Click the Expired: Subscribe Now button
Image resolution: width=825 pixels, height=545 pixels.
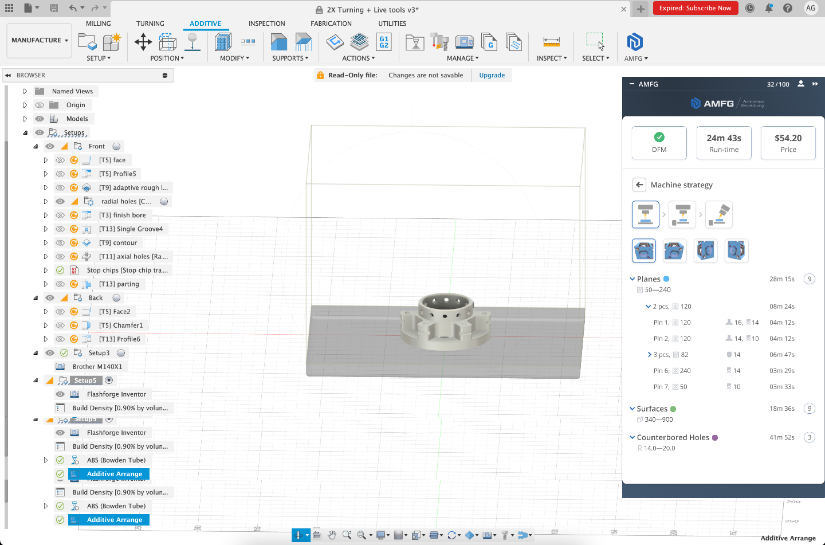(x=695, y=8)
